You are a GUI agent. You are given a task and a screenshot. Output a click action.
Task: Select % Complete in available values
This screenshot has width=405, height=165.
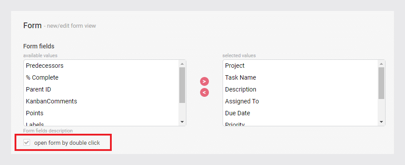coord(101,77)
